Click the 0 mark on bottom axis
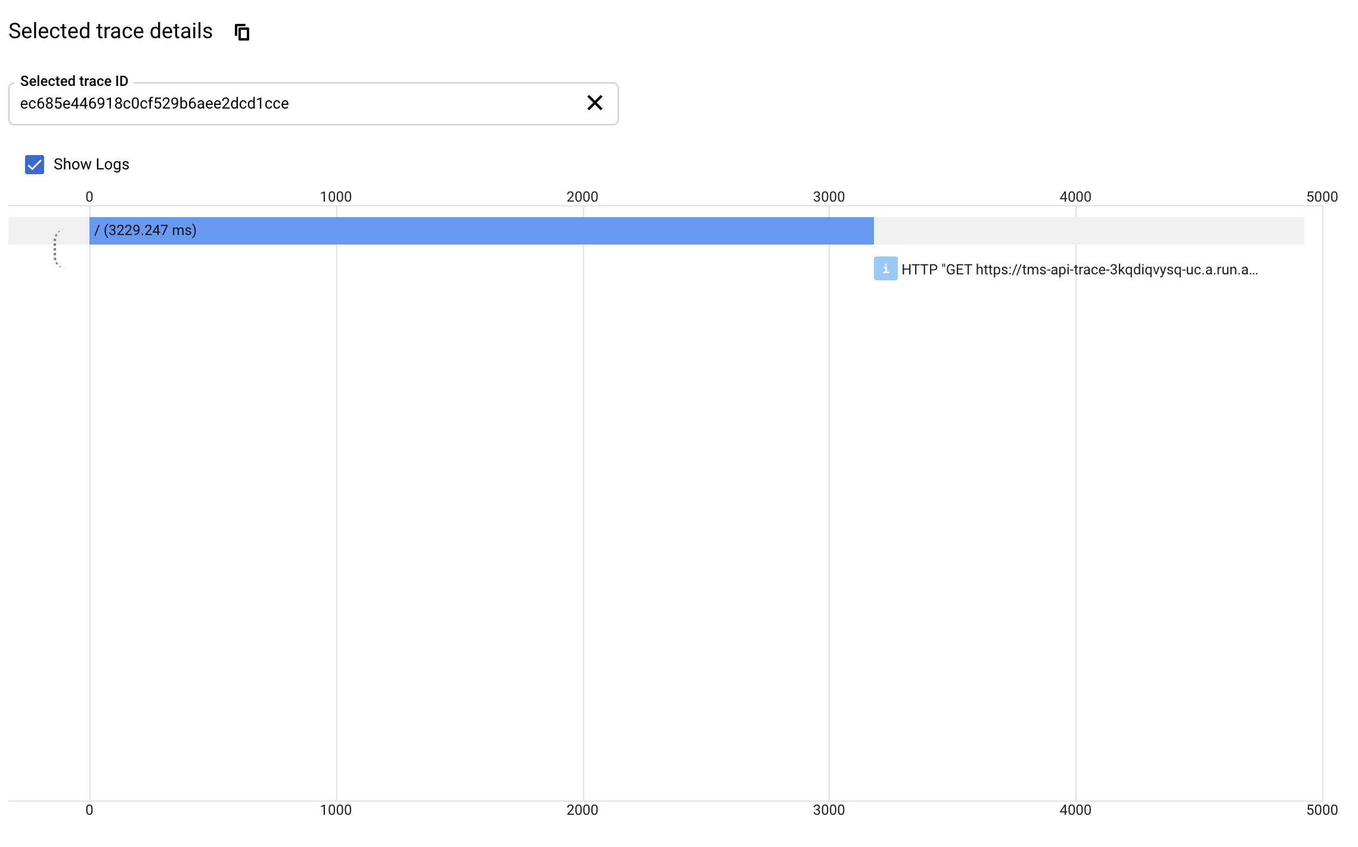The height and width of the screenshot is (847, 1358). pyautogui.click(x=89, y=810)
